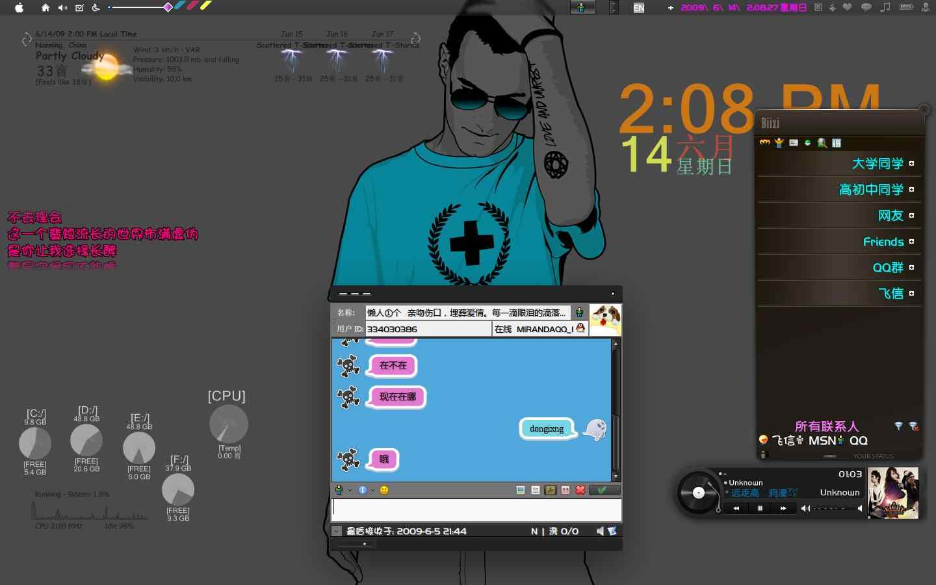Click the music note icon in top bar
The height and width of the screenshot is (585, 936).
pos(885,7)
